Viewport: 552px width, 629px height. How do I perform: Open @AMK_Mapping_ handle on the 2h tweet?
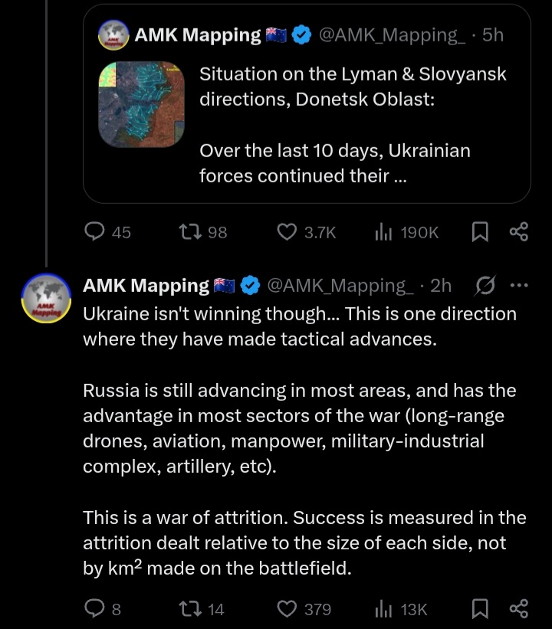coord(340,285)
